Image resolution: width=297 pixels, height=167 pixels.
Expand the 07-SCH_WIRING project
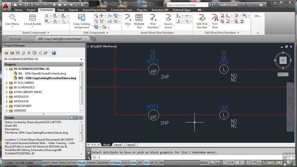(6, 83)
